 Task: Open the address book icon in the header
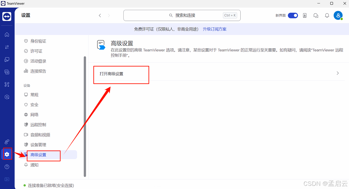coord(305,15)
